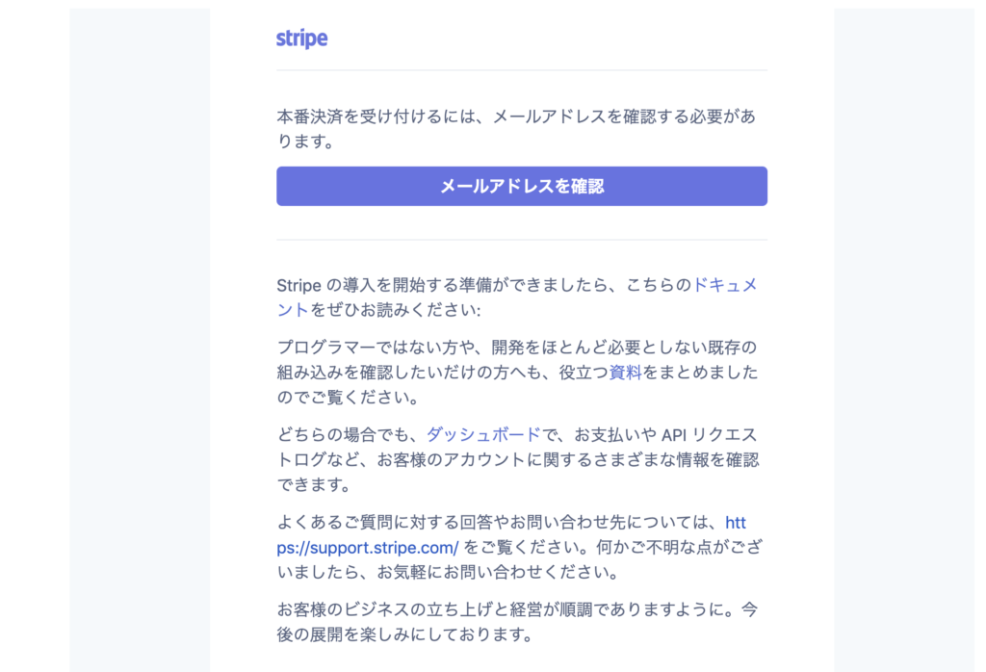
Task: Open the ドキュメント link
Action: 725,285
